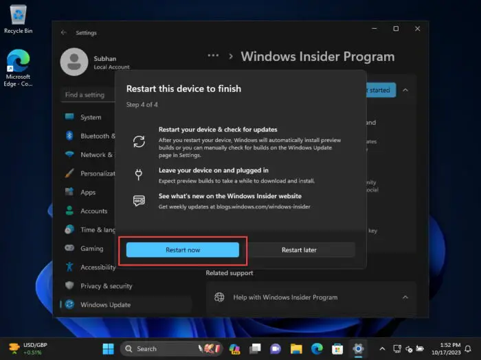Collapse Help with Windows Insider Program
Viewport: 481px width, 360px height.
[405, 297]
